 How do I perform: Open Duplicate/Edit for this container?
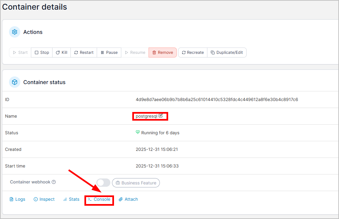point(227,53)
